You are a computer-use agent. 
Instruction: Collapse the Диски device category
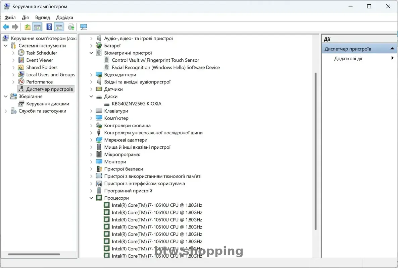91,96
